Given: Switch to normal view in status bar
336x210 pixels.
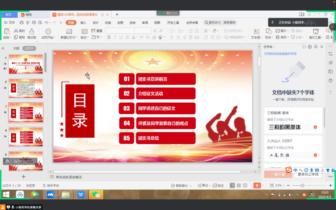Looking at the screenshot, I should 232,185.
